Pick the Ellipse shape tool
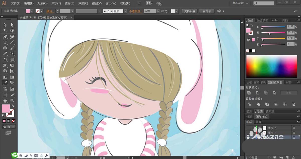 (5, 48)
